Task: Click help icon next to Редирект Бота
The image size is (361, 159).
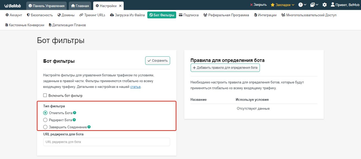Action: point(74,120)
